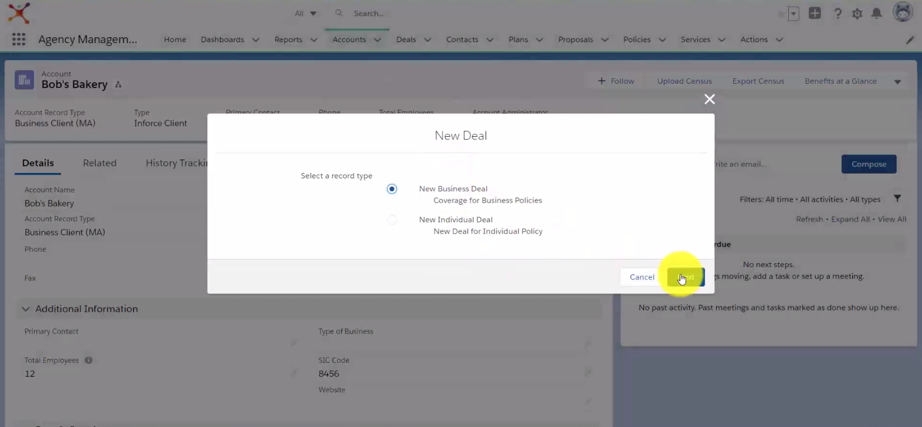The image size is (922, 427).
Task: View account hierarchy icon beside Bob's Bakery
Action: pyautogui.click(x=118, y=85)
